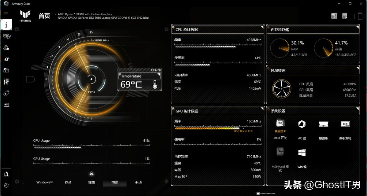Click the RAM usage dial

click(x=280, y=48)
